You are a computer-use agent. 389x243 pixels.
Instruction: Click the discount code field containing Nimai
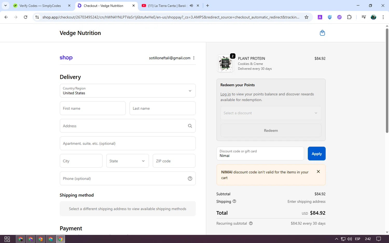pos(260,154)
